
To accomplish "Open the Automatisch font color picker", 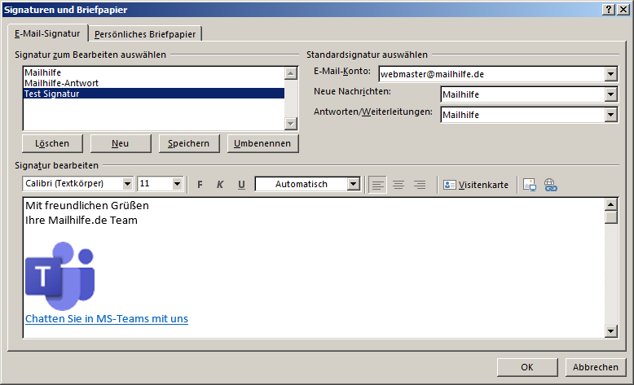I will [x=353, y=184].
